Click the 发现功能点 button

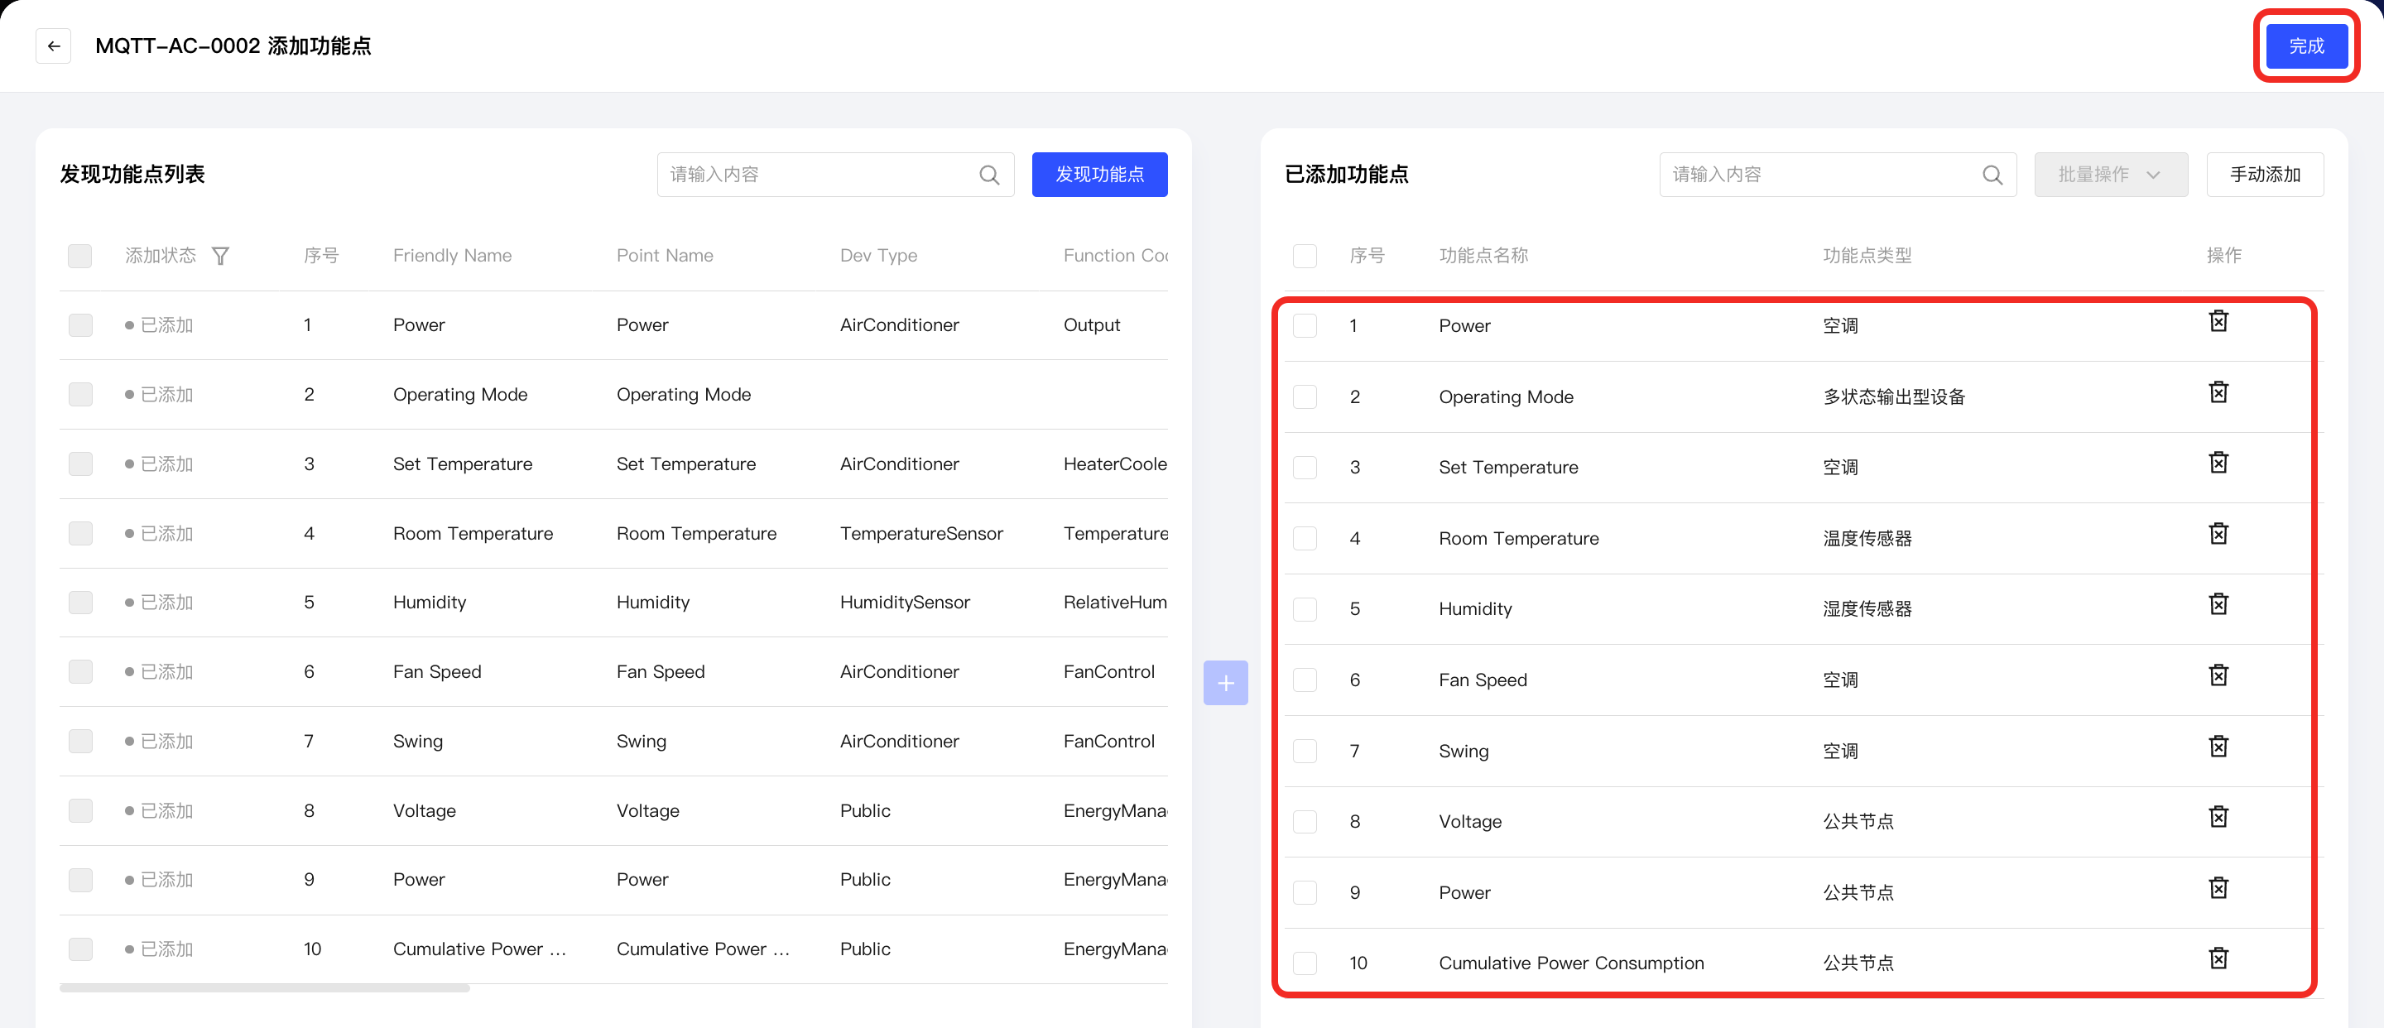click(1099, 175)
